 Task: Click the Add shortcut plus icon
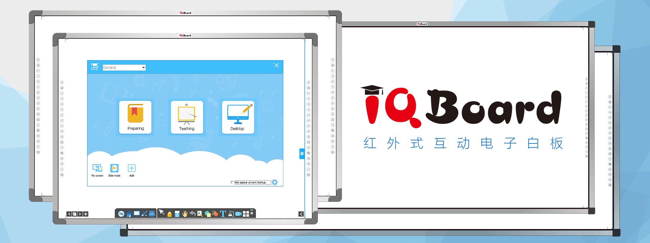pos(132,168)
